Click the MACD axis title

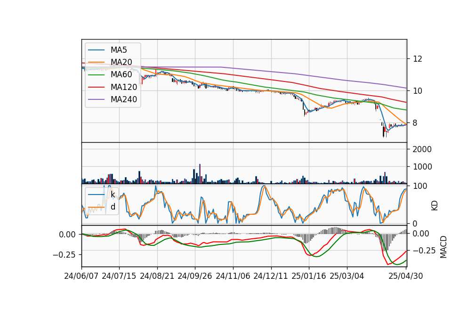(x=444, y=247)
